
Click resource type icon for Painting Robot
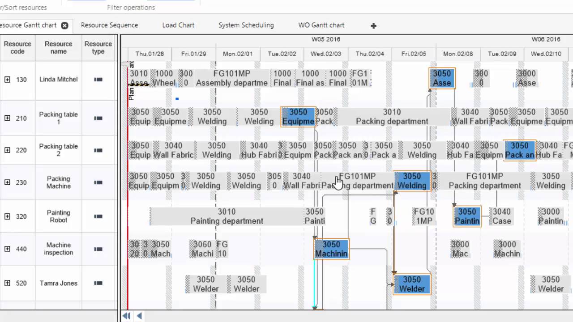coord(98,216)
